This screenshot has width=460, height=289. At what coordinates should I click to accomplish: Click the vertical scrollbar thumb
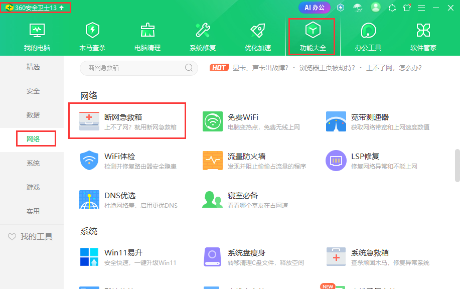pyautogui.click(x=457, y=166)
